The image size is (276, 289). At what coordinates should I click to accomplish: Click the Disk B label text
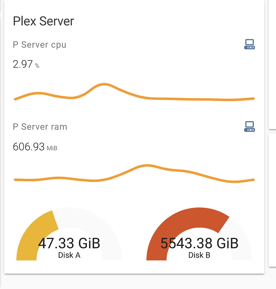tap(199, 255)
